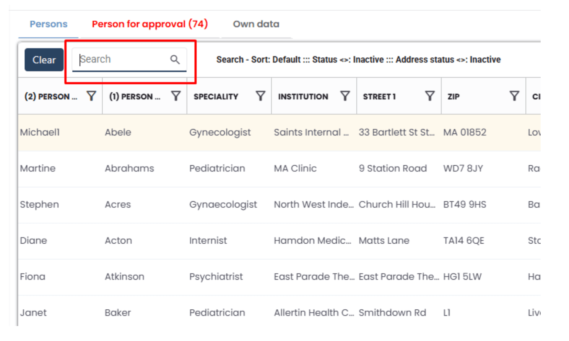Image resolution: width=569 pixels, height=341 pixels.
Task: Sort by the Speciality column header
Action: coord(216,97)
